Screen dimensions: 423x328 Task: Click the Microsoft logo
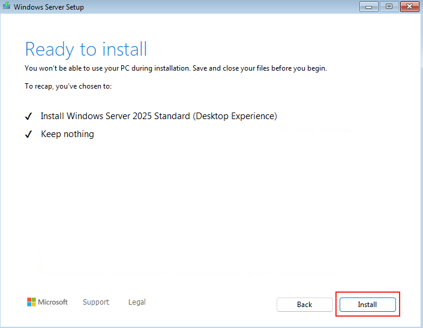[47, 302]
